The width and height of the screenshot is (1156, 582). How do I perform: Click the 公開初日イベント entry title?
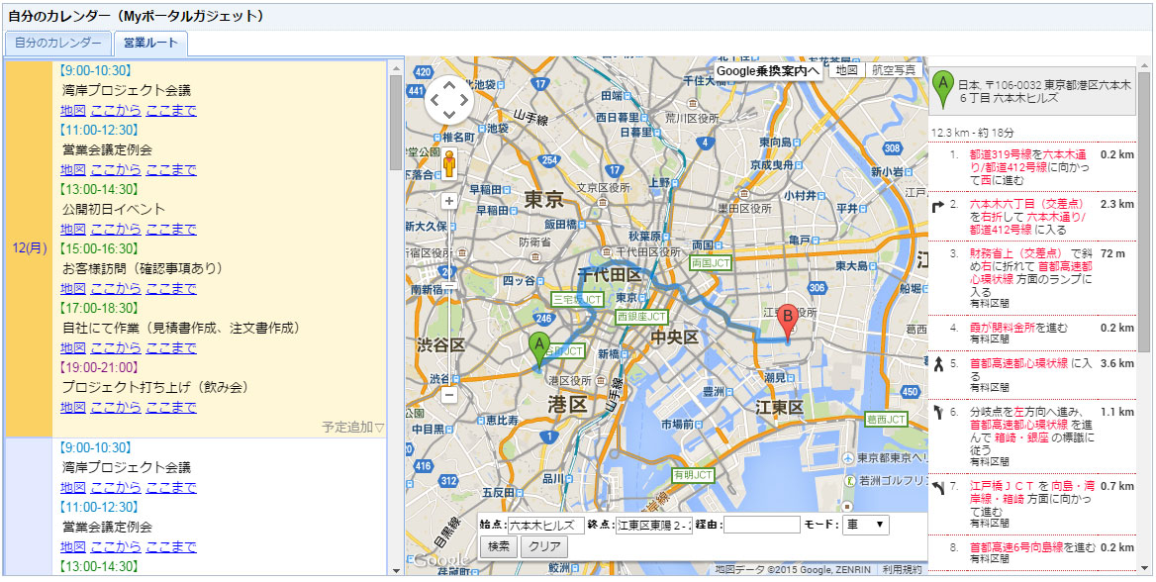pyautogui.click(x=114, y=209)
